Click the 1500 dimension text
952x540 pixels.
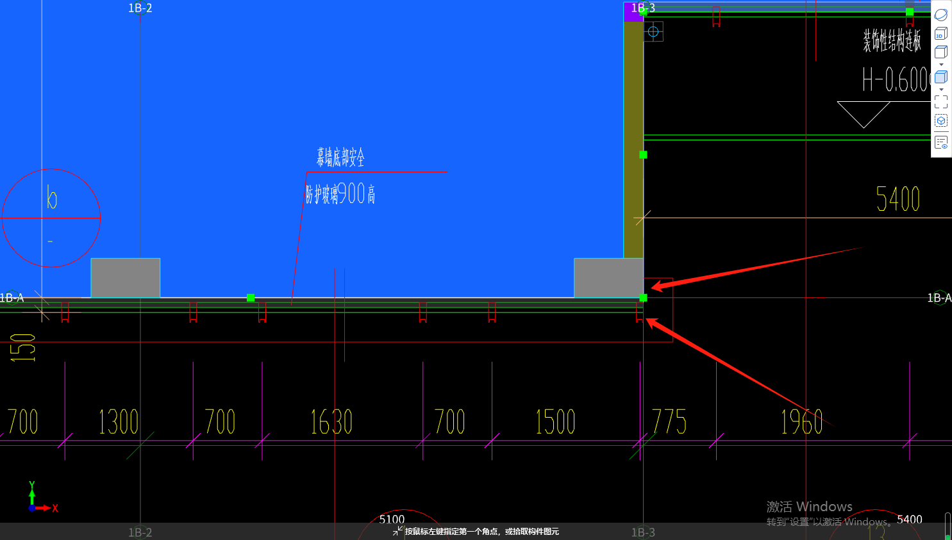tap(555, 422)
